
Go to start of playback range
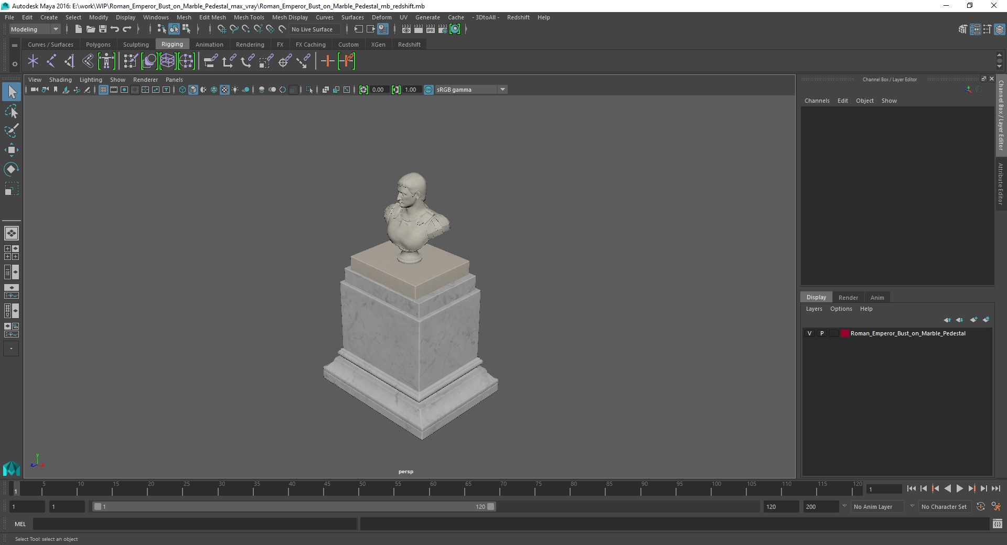point(911,488)
